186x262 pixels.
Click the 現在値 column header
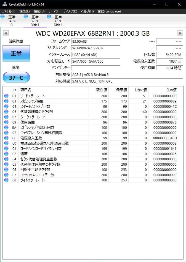click(x=99, y=90)
